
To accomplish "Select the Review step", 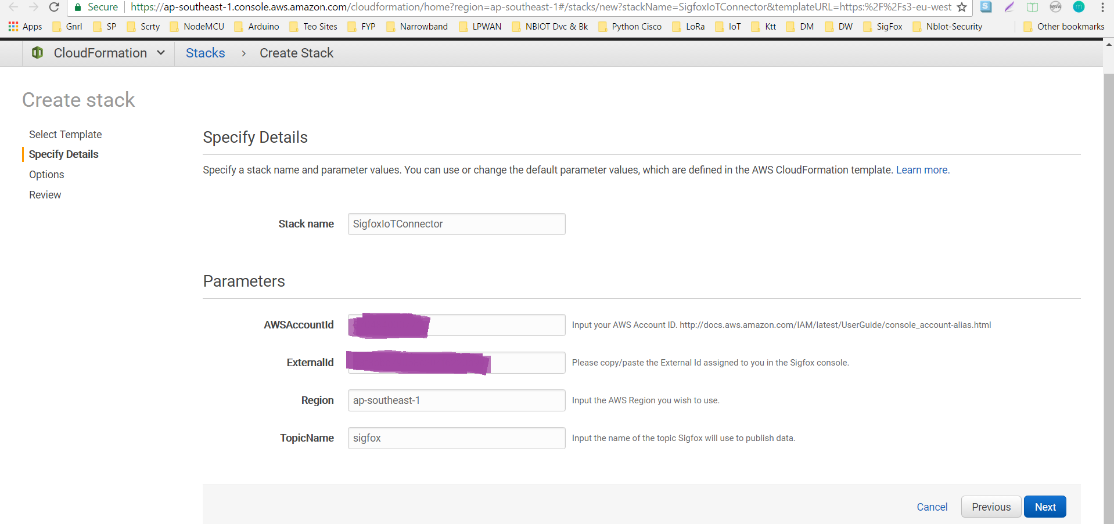I will [45, 195].
